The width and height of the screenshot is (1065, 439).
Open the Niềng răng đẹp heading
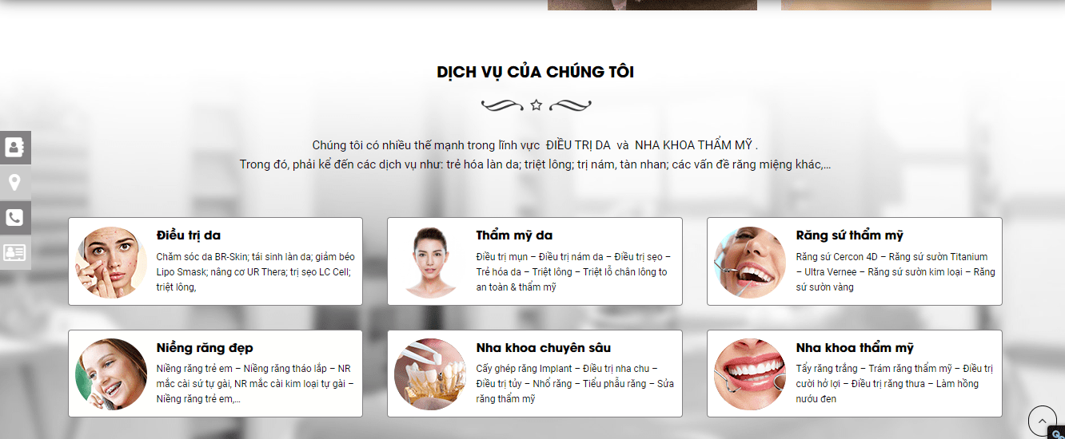tap(205, 348)
